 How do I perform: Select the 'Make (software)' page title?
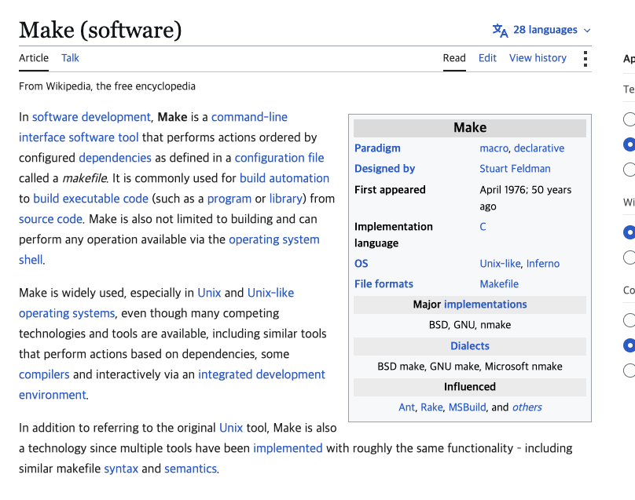point(101,31)
